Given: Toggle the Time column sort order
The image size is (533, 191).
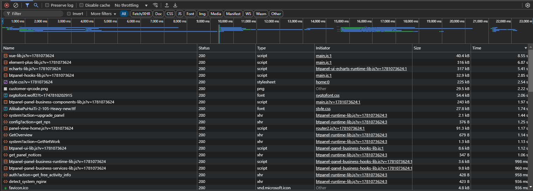Looking at the screenshot, I should (x=499, y=48).
